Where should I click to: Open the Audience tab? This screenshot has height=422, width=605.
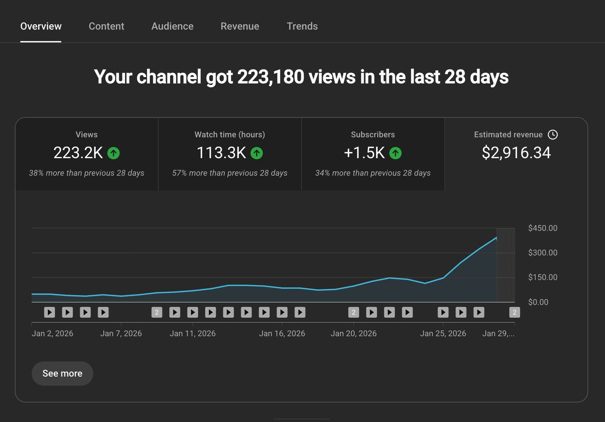(172, 26)
